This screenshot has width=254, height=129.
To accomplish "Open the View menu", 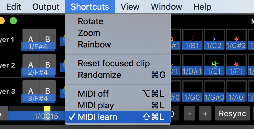I will 130,7.
